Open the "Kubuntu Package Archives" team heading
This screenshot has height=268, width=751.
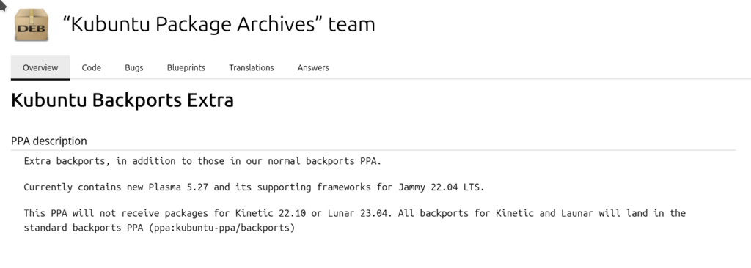(x=219, y=24)
